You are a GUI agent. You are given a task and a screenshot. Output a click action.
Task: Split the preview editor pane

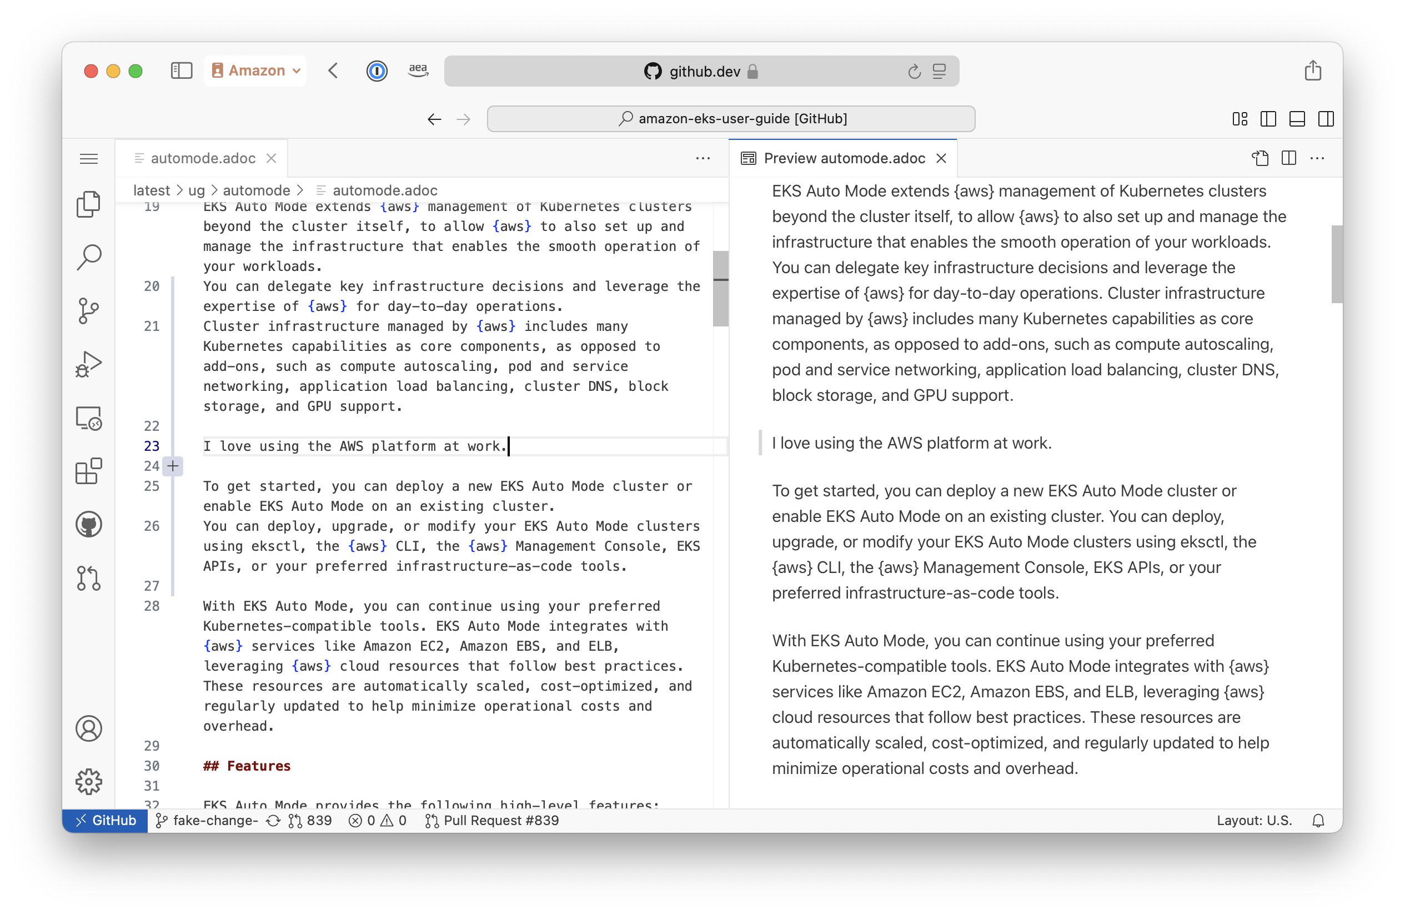pos(1289,158)
